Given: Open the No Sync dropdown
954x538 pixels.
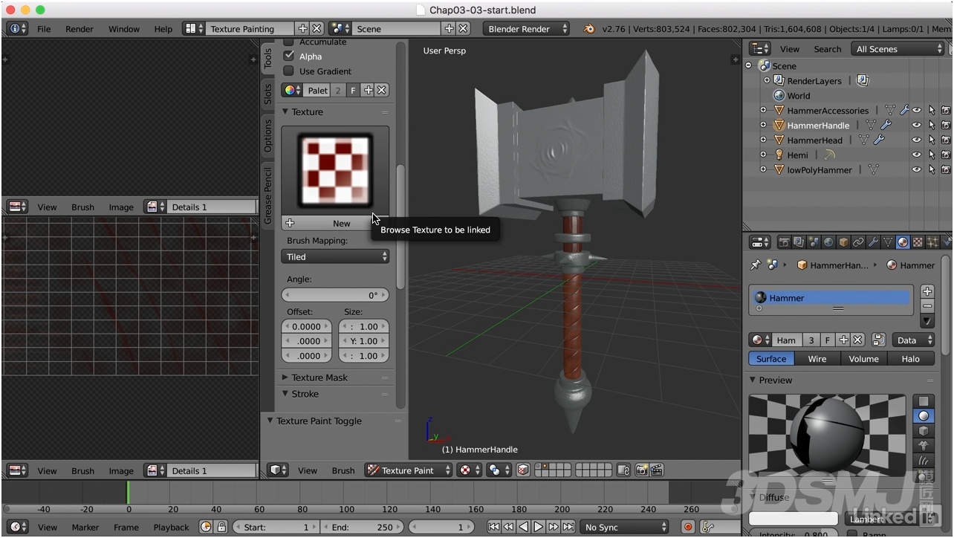Looking at the screenshot, I should point(624,527).
